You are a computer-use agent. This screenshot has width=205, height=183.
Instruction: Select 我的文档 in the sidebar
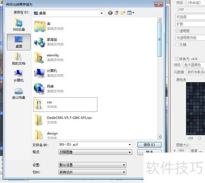pos(19,59)
